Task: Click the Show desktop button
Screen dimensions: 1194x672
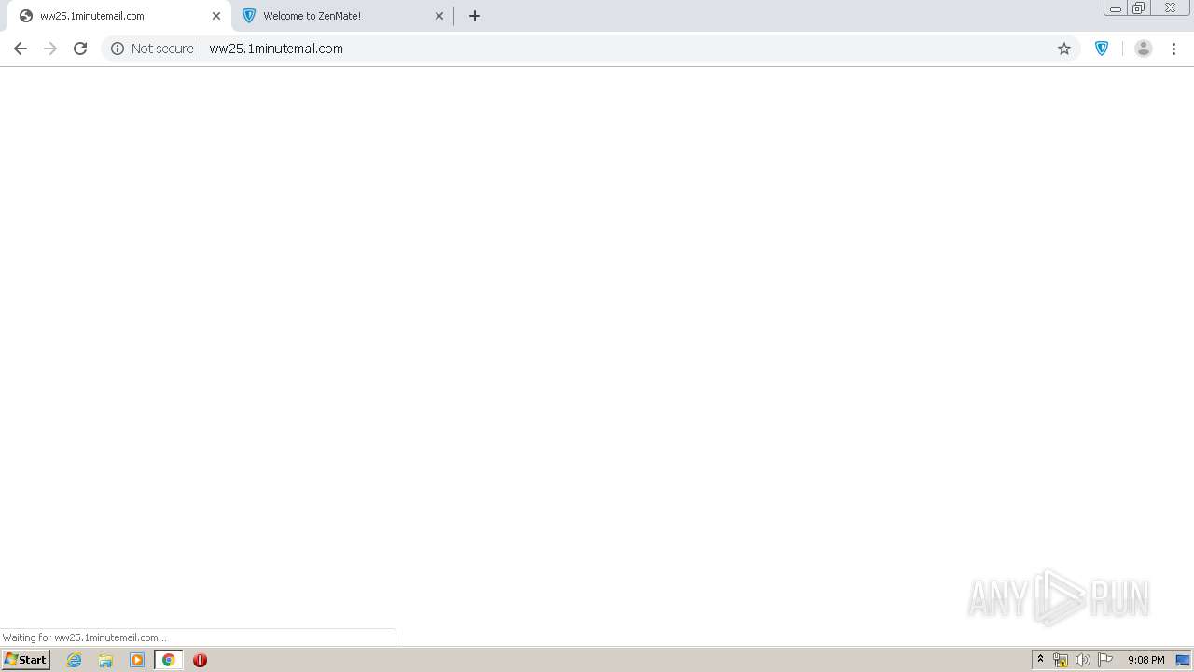Action: (x=1183, y=660)
